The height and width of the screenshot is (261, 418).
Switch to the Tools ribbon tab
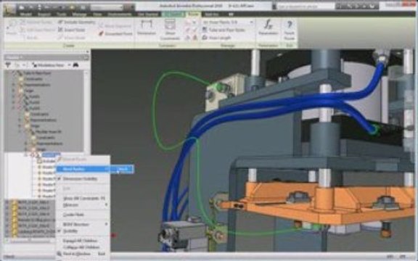(62, 14)
